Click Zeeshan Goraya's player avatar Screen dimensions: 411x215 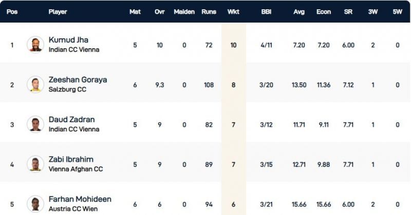[x=35, y=85]
